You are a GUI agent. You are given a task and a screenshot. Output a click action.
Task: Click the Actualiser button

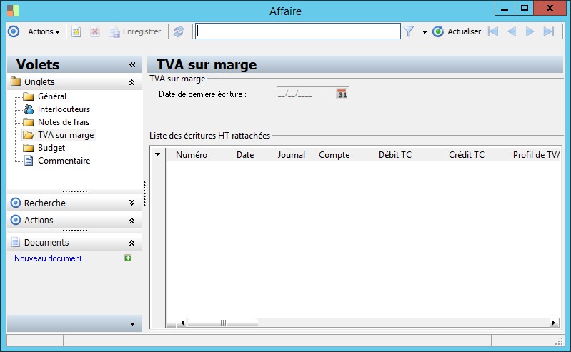click(x=457, y=31)
